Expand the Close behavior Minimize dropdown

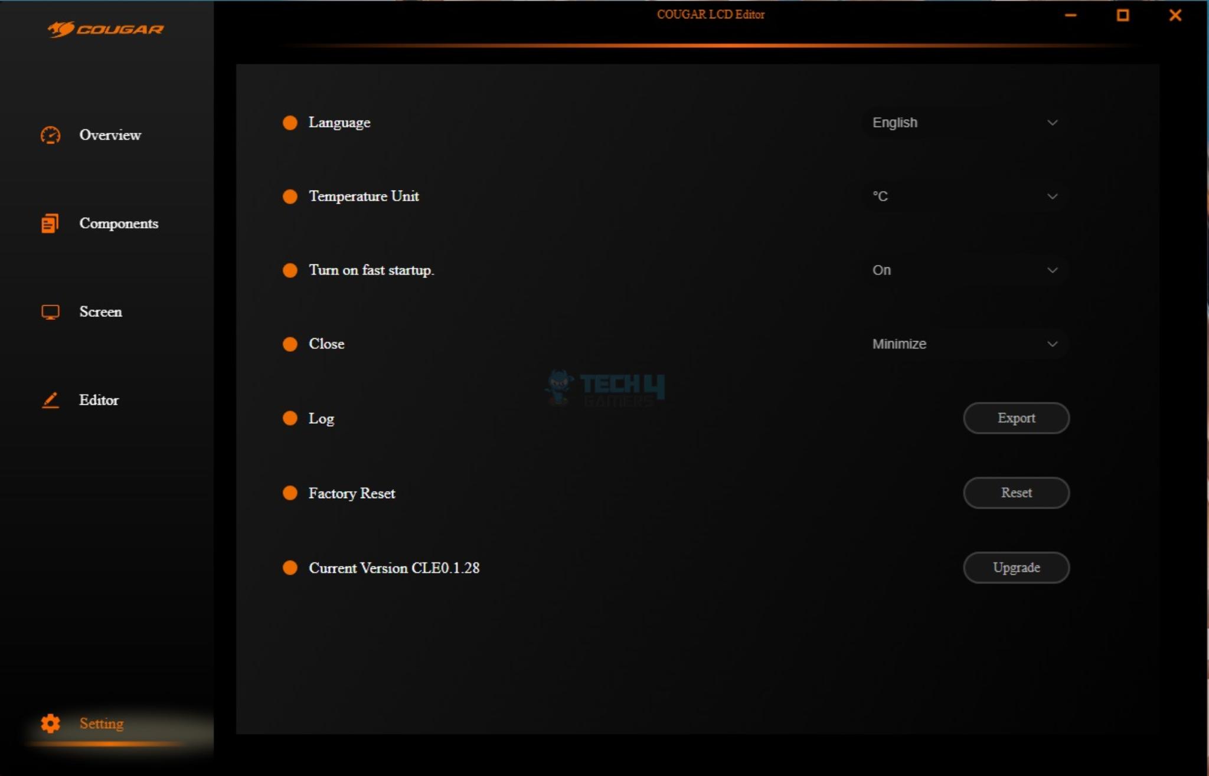point(965,344)
